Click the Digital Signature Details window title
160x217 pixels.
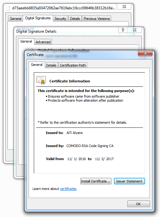point(36,31)
